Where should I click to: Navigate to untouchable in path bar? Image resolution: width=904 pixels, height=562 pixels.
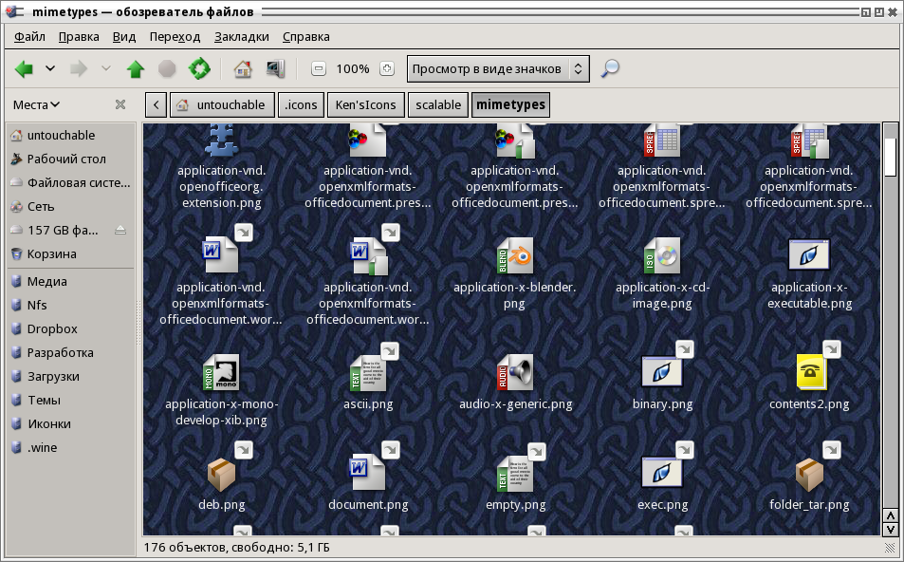222,105
